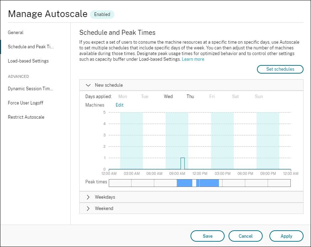Viewport: 311px width, 247px height.
Task: Apply the schedule settings
Action: coord(286,236)
